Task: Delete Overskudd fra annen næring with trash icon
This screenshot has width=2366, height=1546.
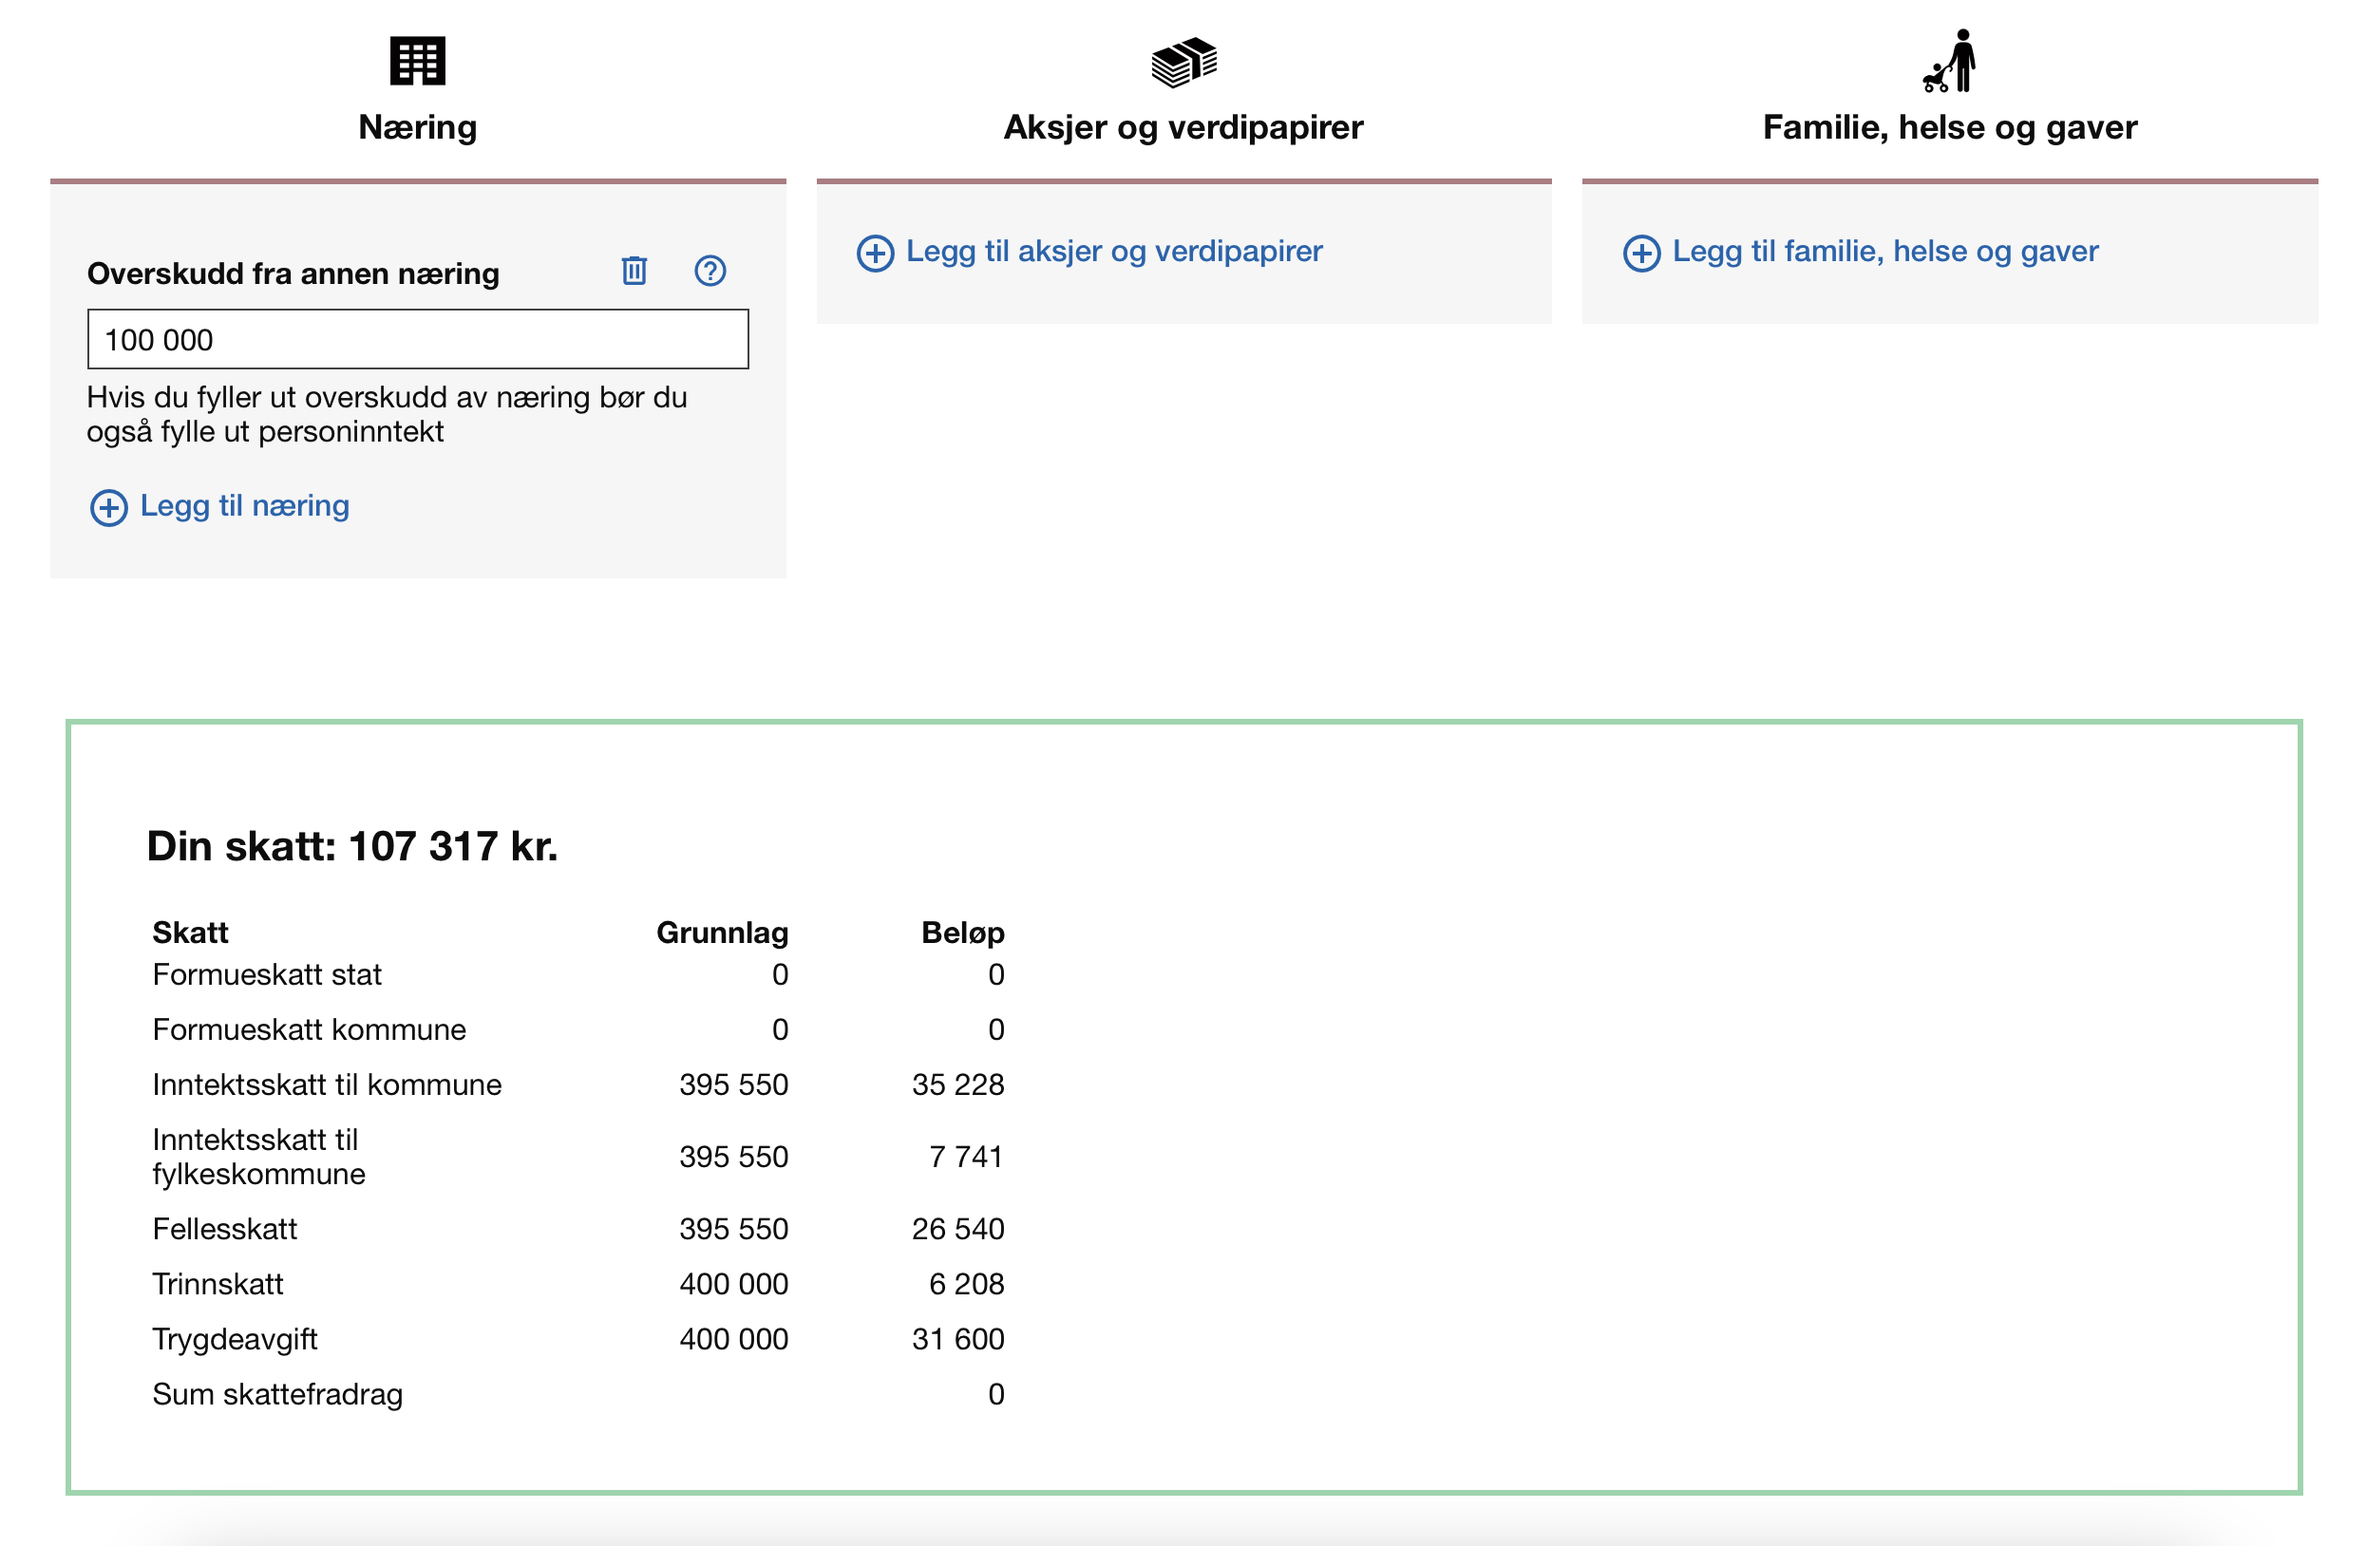Action: [634, 271]
